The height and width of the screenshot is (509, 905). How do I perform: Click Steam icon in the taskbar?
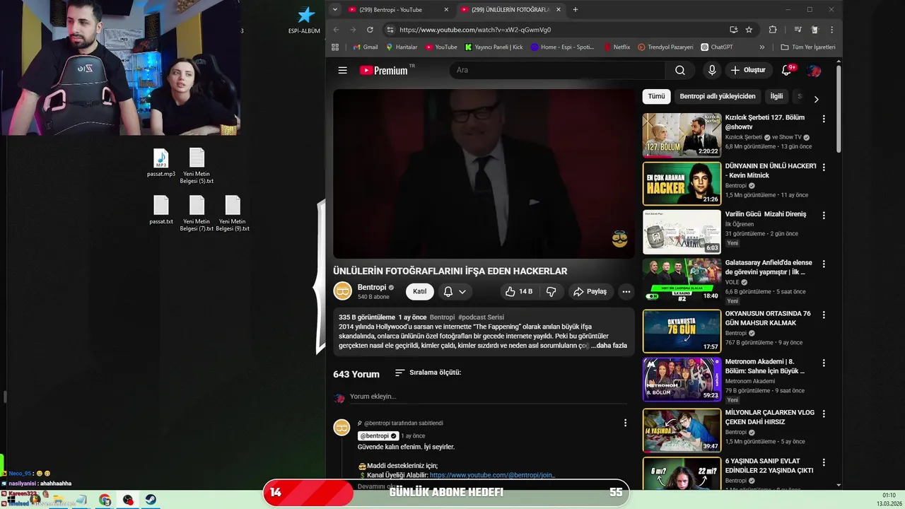(x=151, y=500)
